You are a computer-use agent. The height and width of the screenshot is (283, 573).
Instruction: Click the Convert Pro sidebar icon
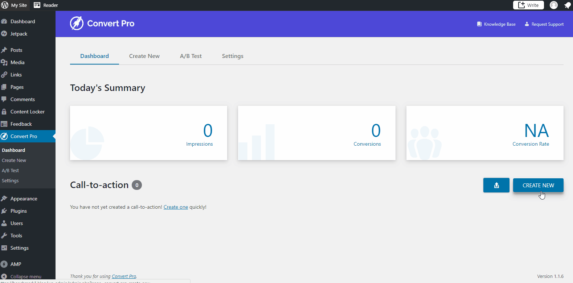4,136
